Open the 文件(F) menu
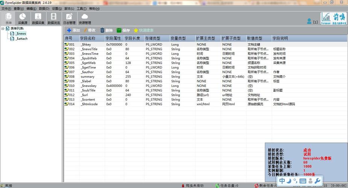 [6, 9]
